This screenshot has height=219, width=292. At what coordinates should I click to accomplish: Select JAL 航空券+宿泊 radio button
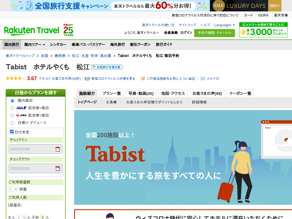click(13, 116)
